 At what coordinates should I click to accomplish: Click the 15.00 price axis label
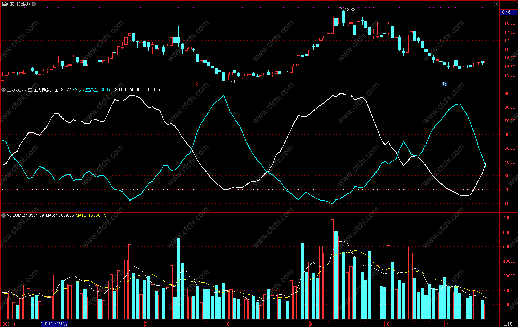tap(510, 75)
